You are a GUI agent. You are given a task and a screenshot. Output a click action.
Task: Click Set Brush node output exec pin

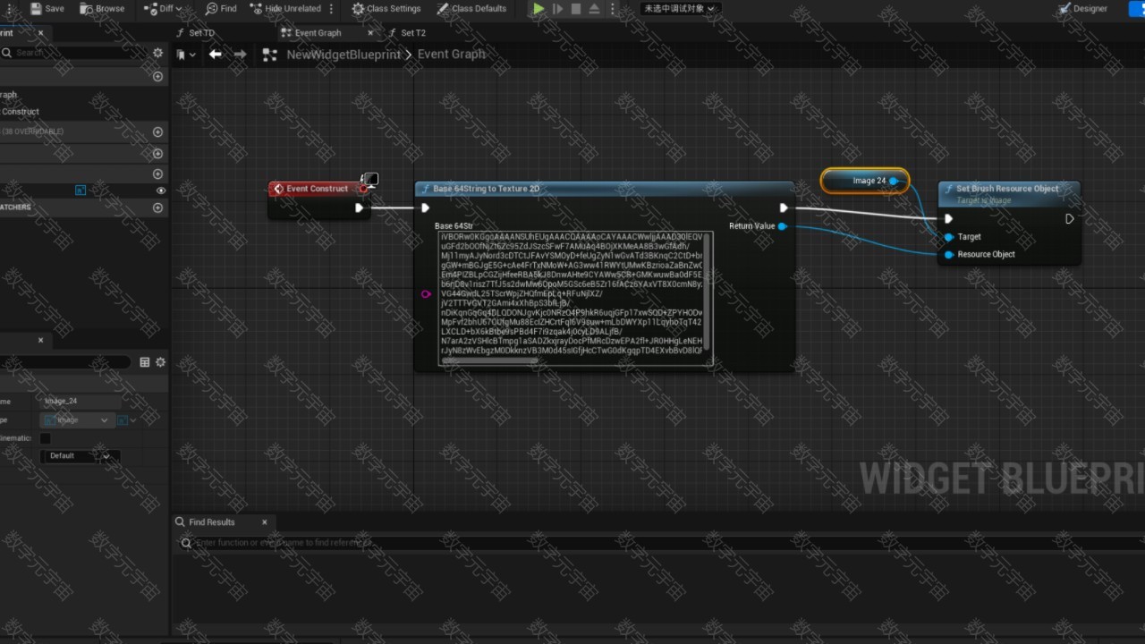[1069, 219]
